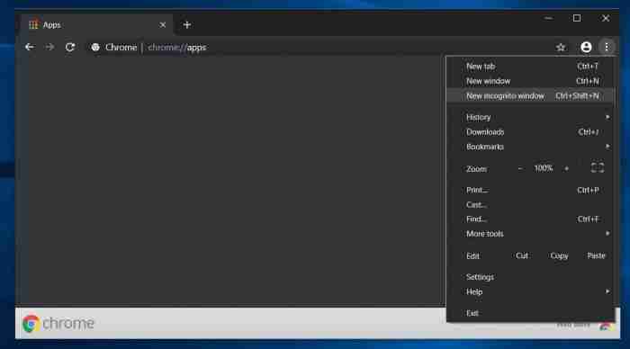Select the Apps tab
This screenshot has height=349, width=630.
[96, 25]
